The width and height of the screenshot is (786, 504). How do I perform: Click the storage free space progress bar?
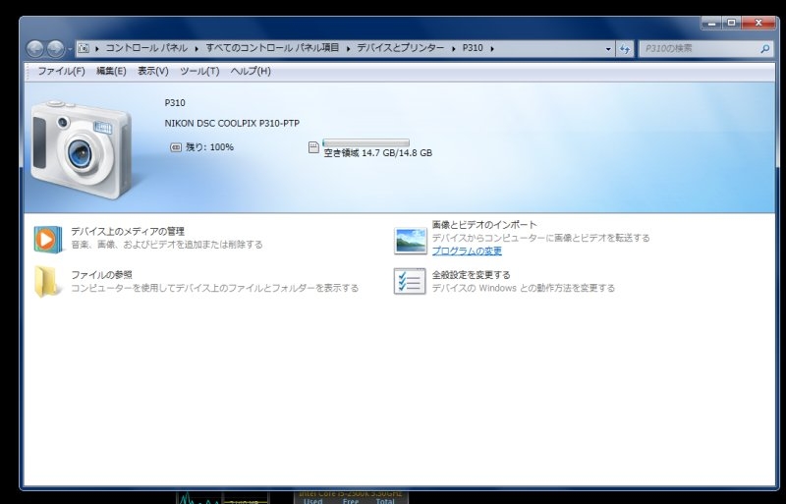click(365, 142)
